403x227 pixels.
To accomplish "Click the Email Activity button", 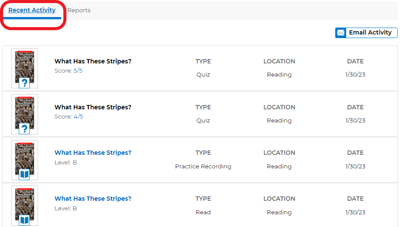I will pyautogui.click(x=370, y=33).
